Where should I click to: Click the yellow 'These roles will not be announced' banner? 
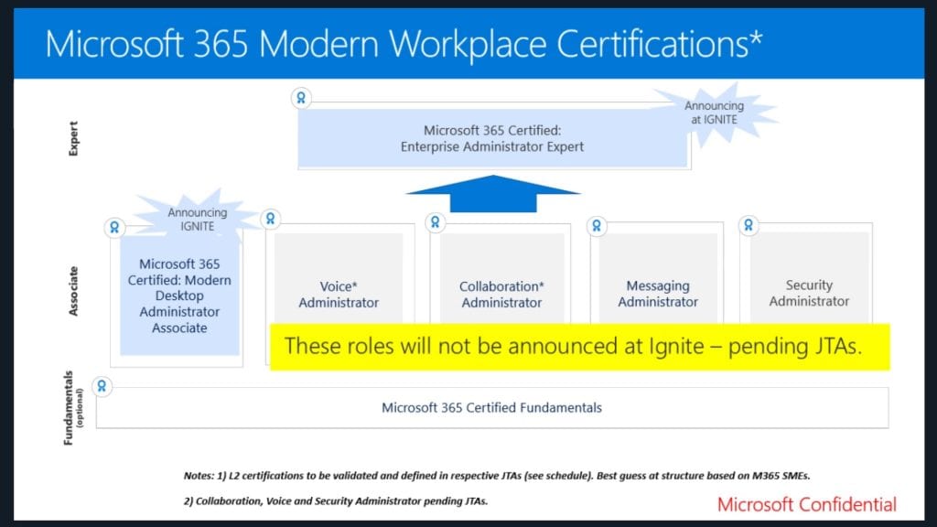pos(579,347)
